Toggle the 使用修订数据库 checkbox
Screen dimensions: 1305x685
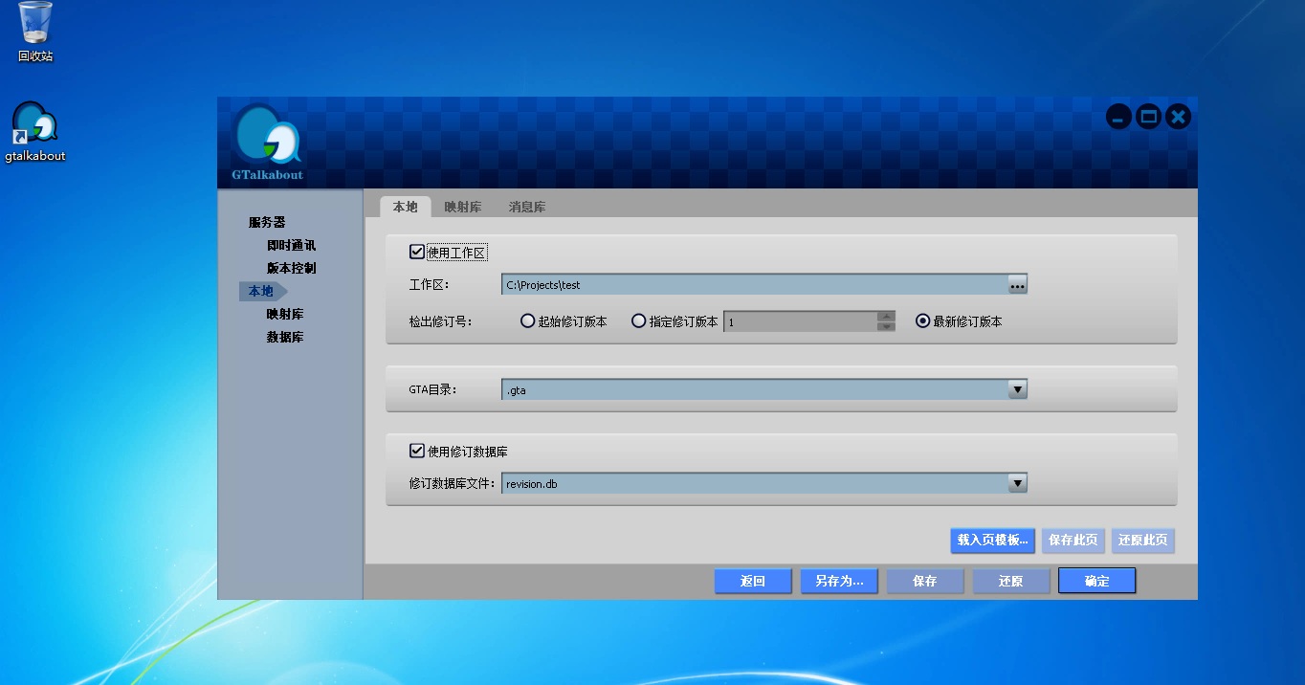pyautogui.click(x=416, y=451)
